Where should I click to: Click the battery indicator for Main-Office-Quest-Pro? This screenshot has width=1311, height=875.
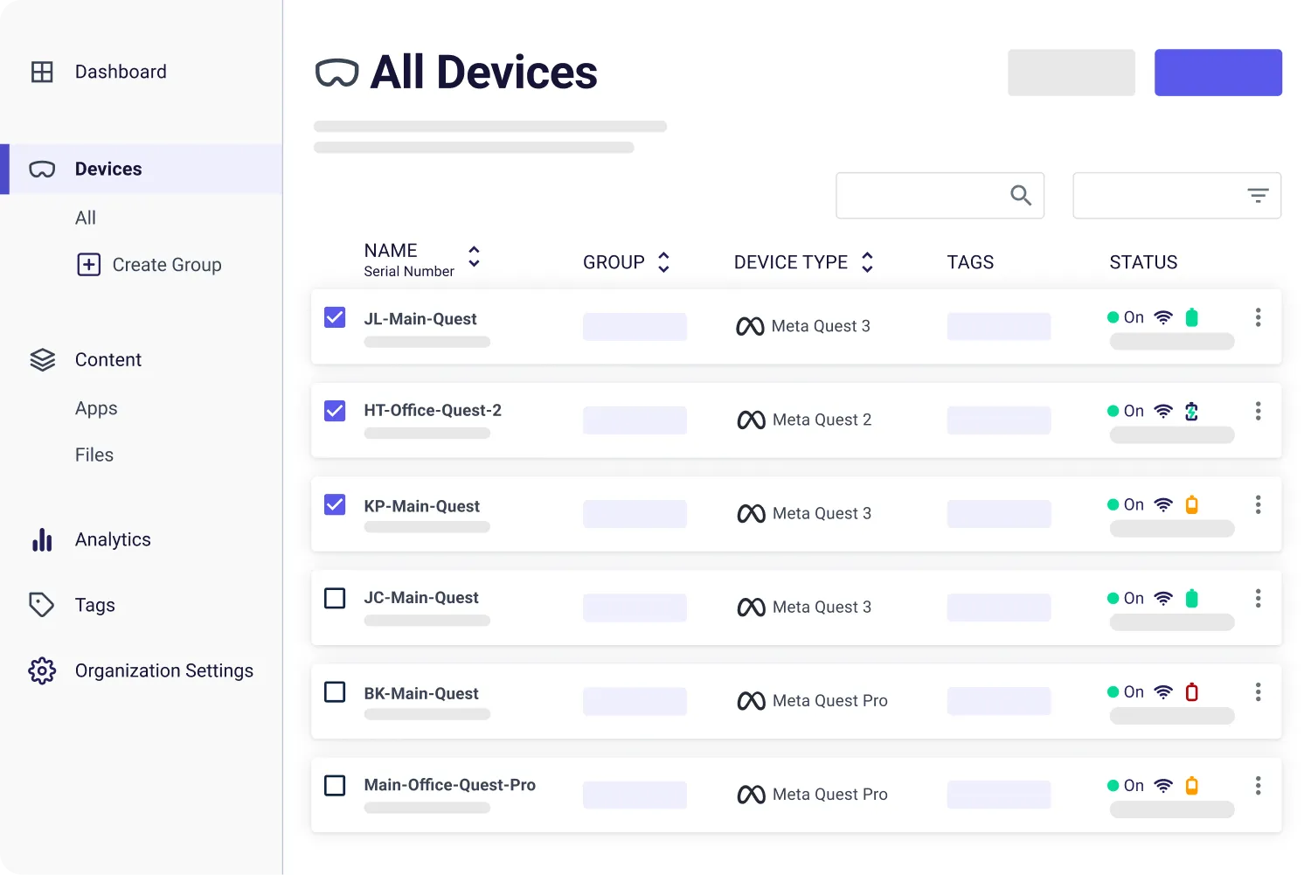tap(1192, 785)
